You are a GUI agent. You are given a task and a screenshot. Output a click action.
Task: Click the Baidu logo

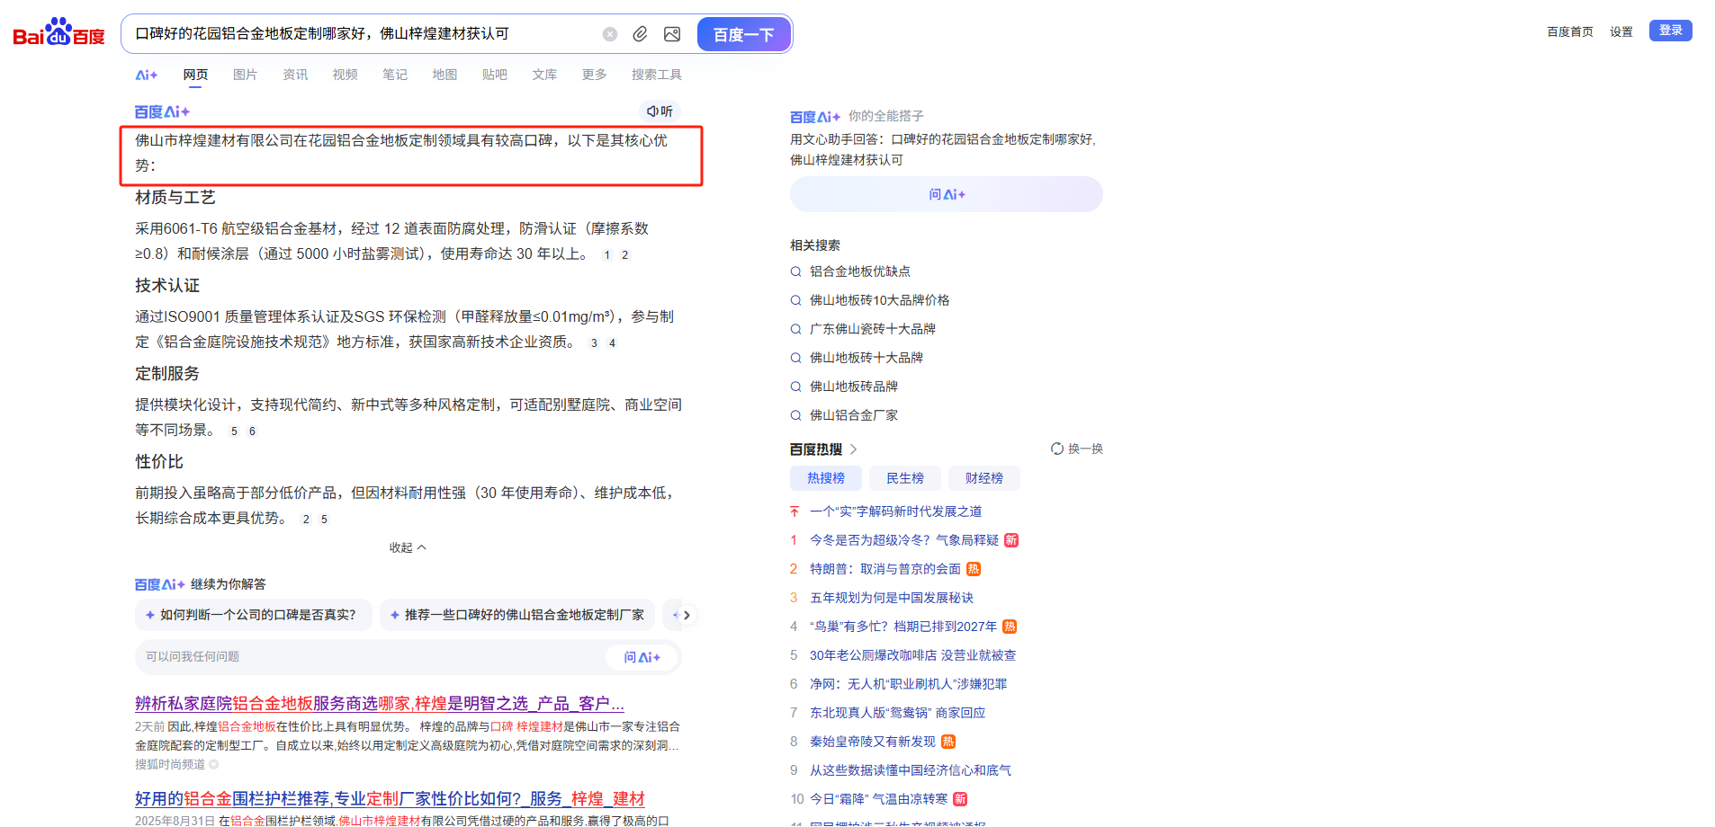tap(56, 31)
